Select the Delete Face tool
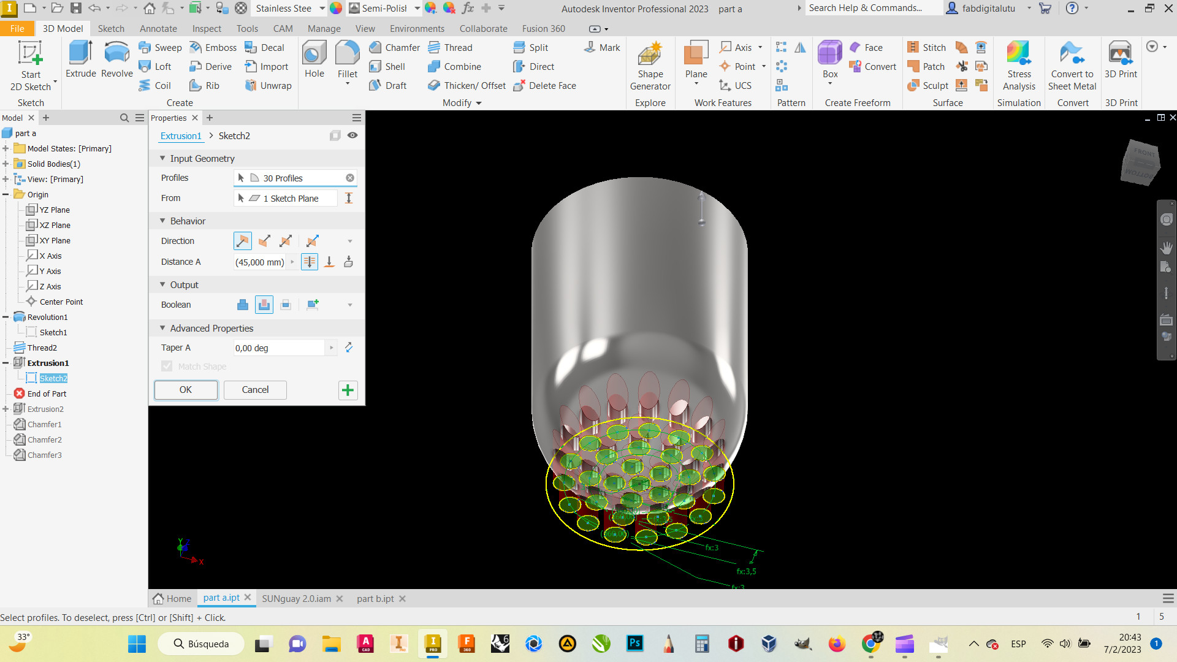1177x662 pixels. (544, 85)
